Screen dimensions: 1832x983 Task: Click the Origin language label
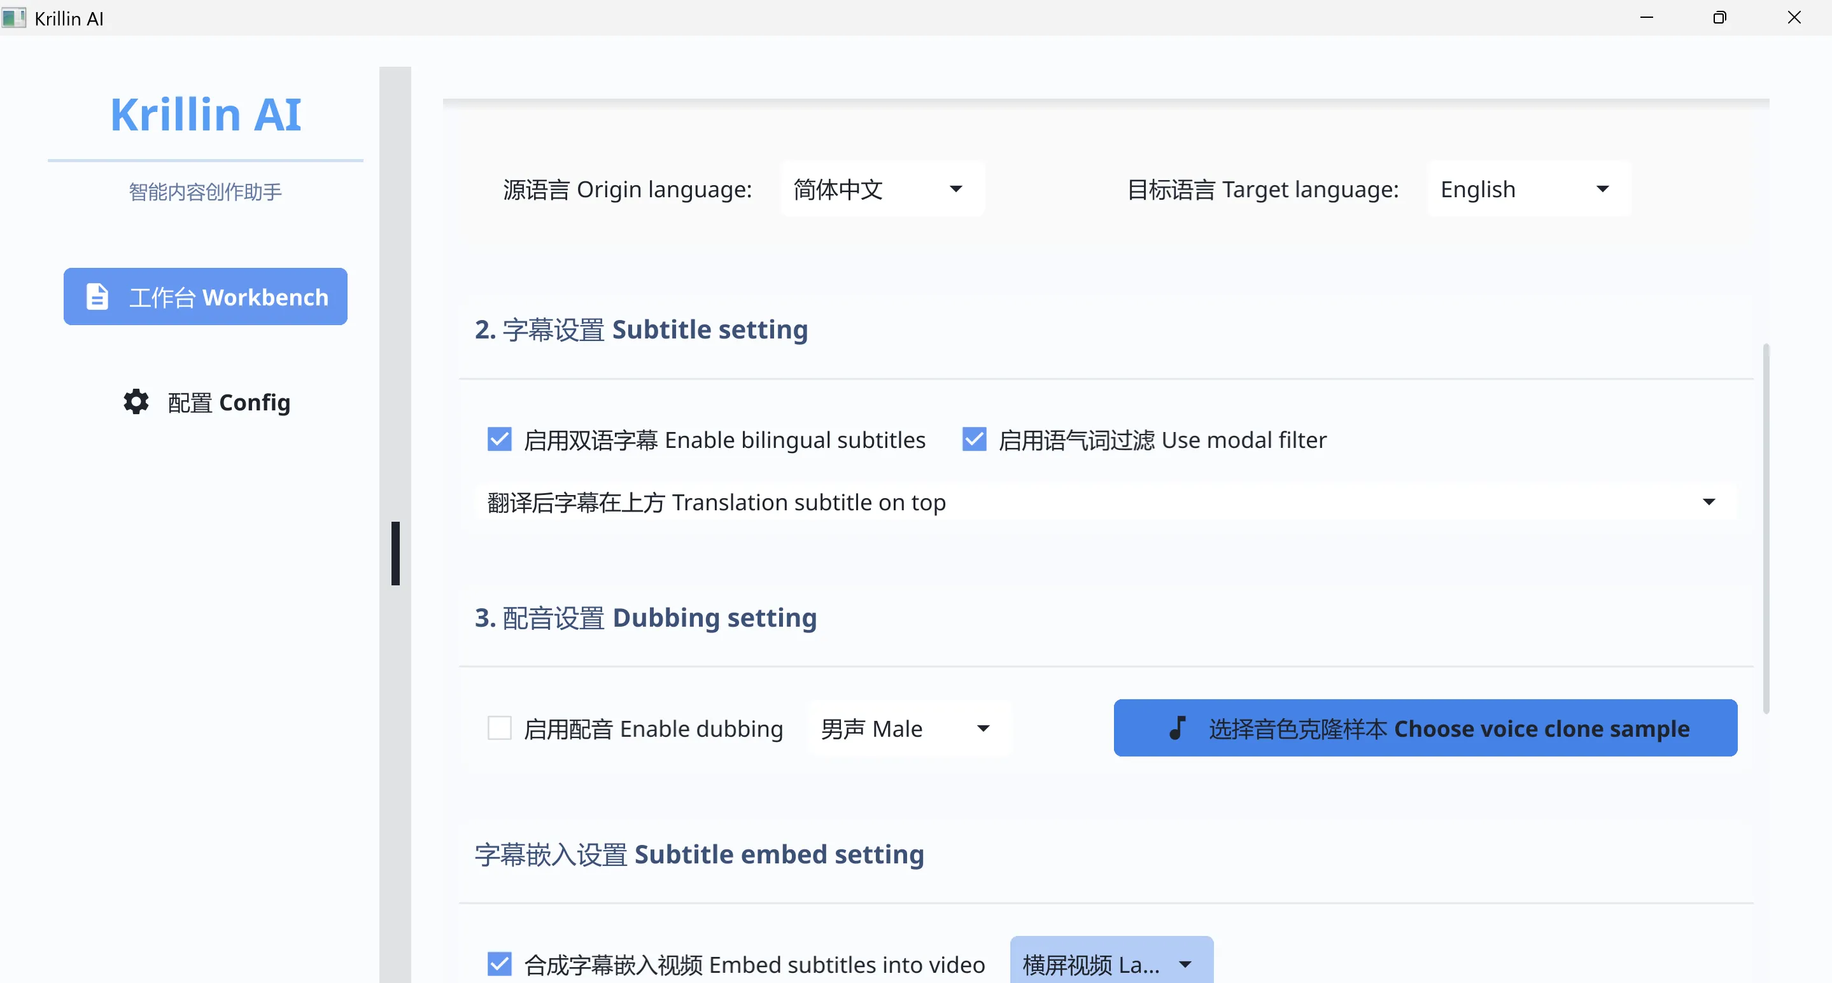627,189
